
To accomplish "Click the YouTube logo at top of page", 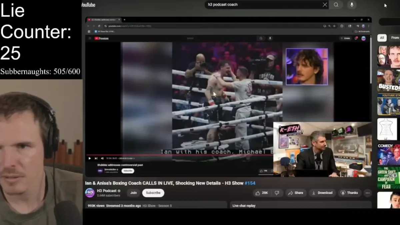I will [x=88, y=5].
